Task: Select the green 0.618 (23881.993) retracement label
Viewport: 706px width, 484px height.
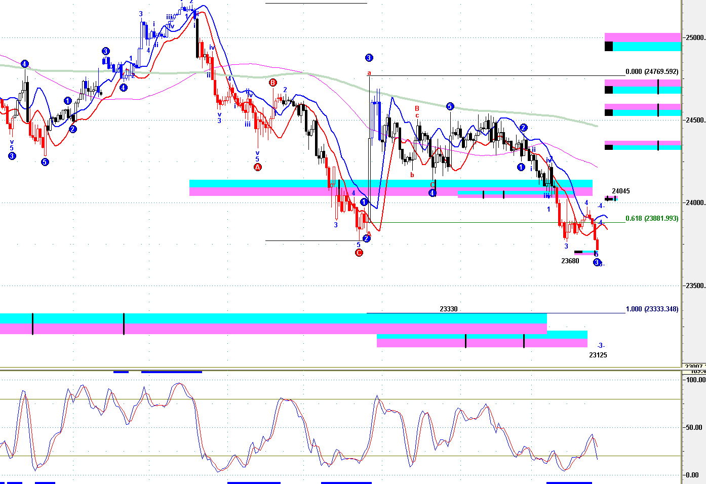Action: click(652, 219)
